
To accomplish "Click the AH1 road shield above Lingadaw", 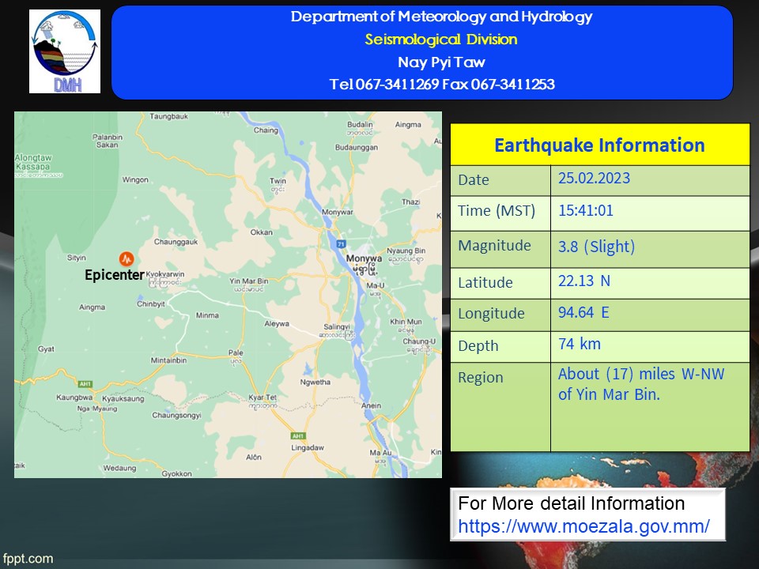I will pos(298,436).
